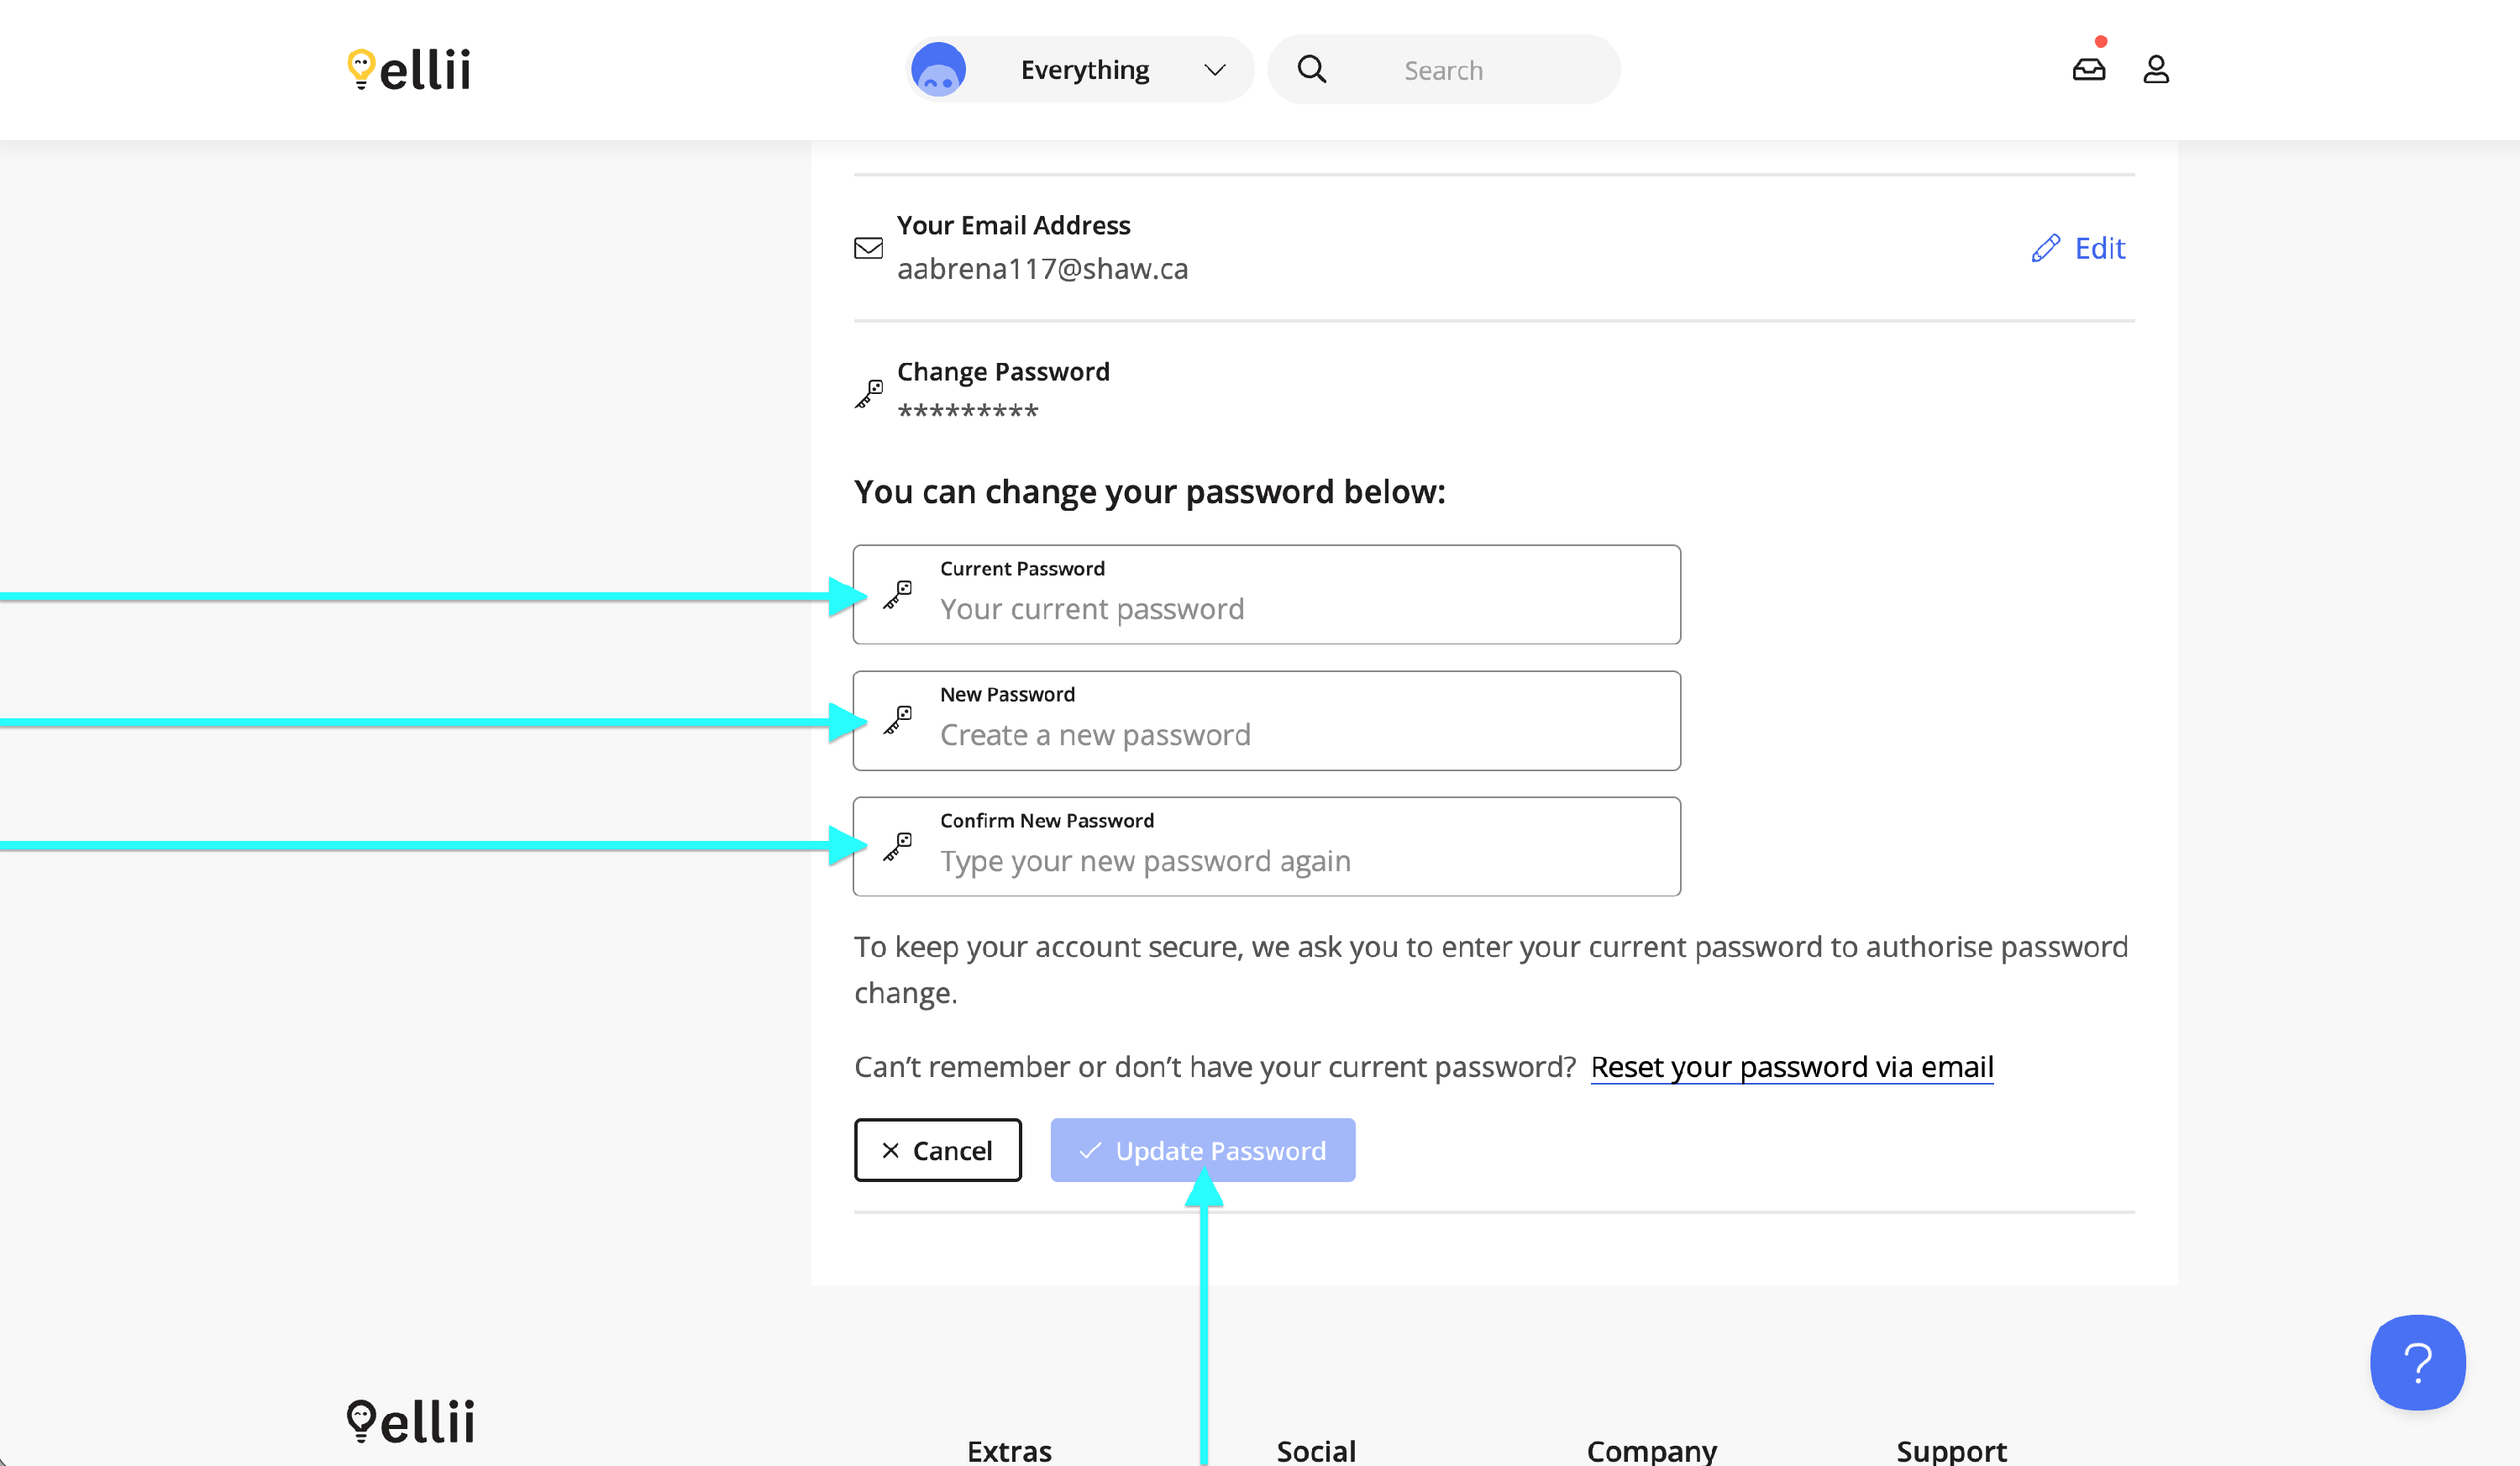Click the key icon next to Change Password

click(868, 393)
